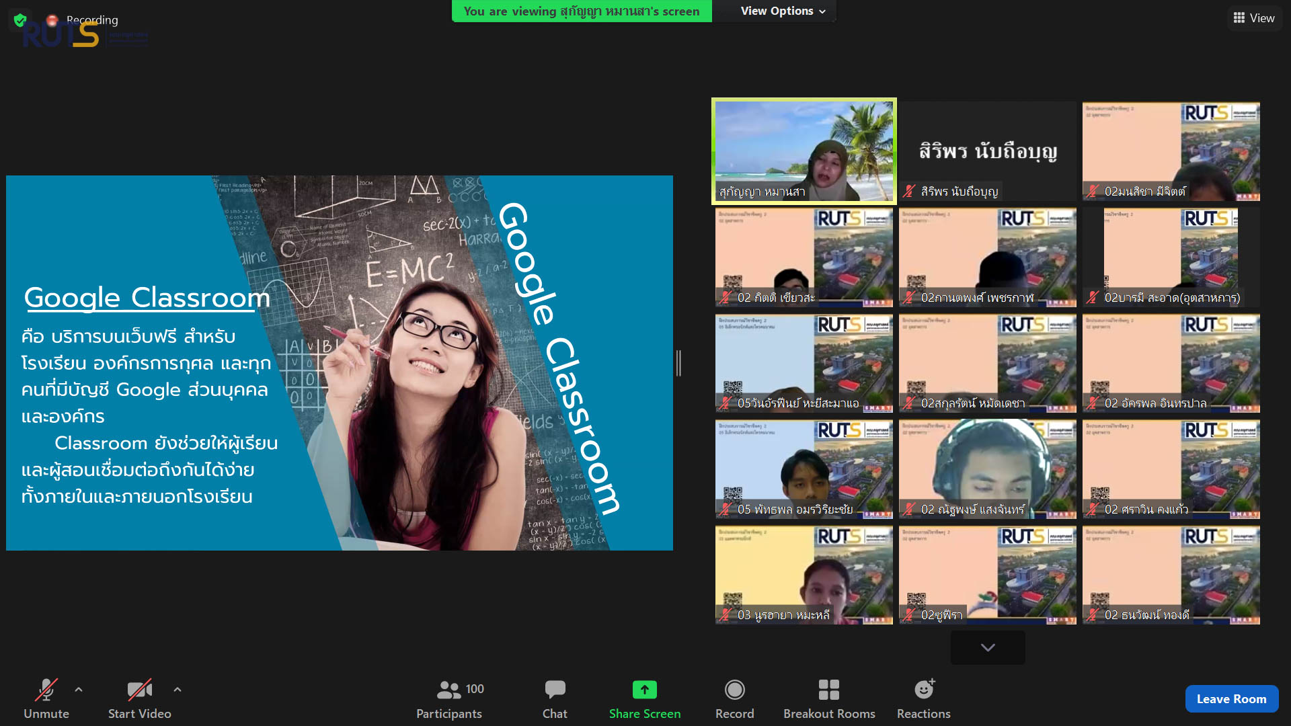Click the 'You are viewing' screen share banner
This screenshot has width=1291, height=726.
582,11
